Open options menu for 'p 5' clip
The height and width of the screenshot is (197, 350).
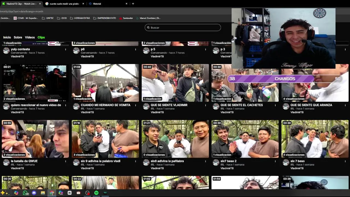click(206, 50)
